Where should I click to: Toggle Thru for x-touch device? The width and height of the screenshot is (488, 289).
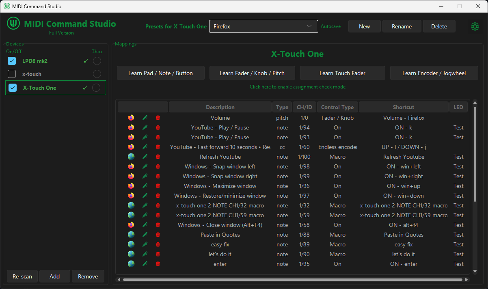tap(97, 74)
